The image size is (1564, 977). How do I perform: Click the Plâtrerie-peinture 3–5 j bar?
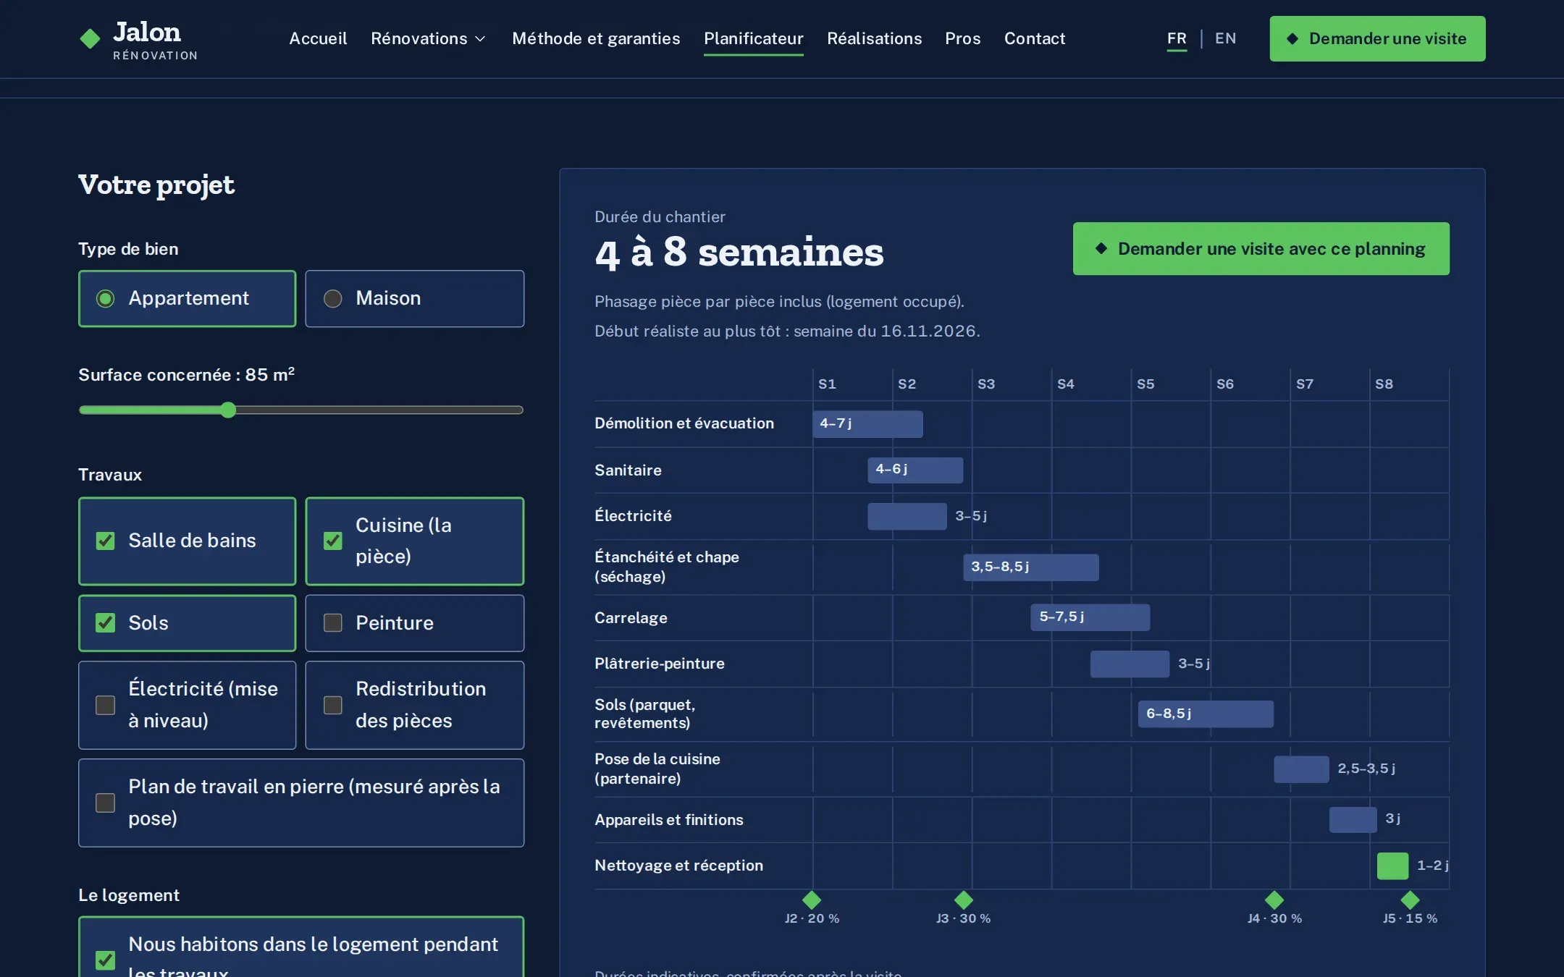1130,664
